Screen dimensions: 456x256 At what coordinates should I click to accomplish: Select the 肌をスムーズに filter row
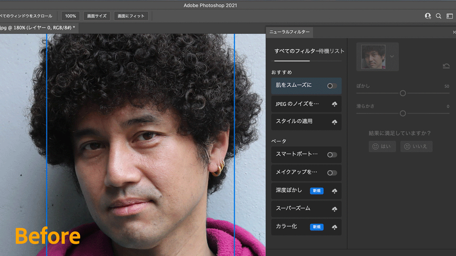(306, 86)
